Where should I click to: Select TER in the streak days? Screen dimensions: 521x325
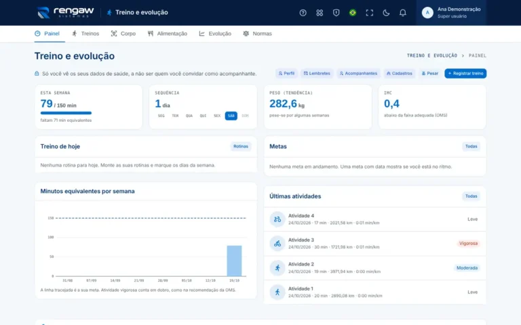(x=175, y=116)
